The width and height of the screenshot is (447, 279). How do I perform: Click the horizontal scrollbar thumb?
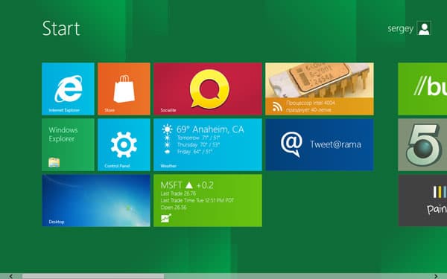click(93, 276)
